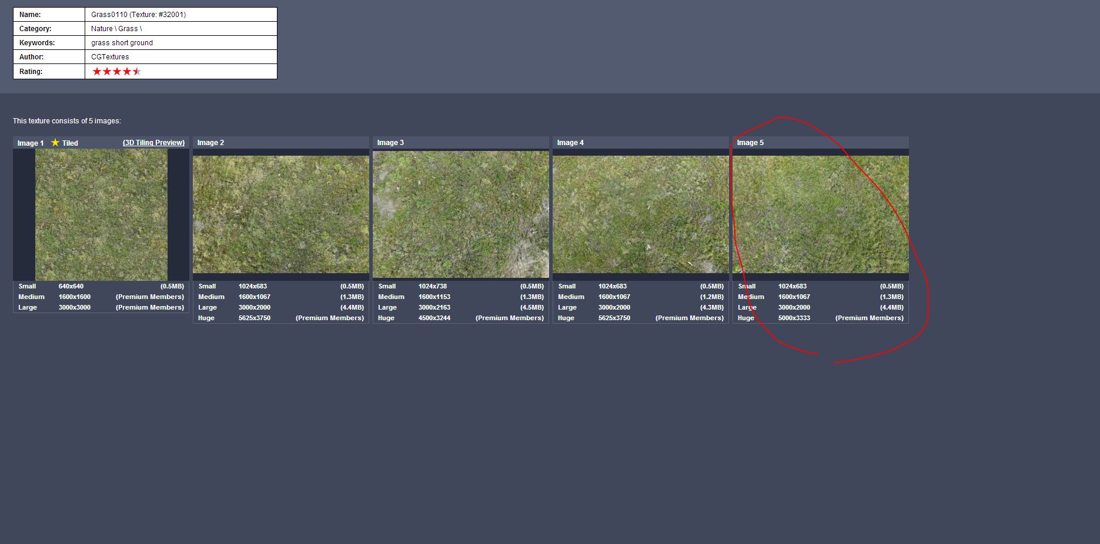Screen dimensions: 1100x544
Task: Select Image 1 Medium 1600x1600 size
Action: pos(75,297)
